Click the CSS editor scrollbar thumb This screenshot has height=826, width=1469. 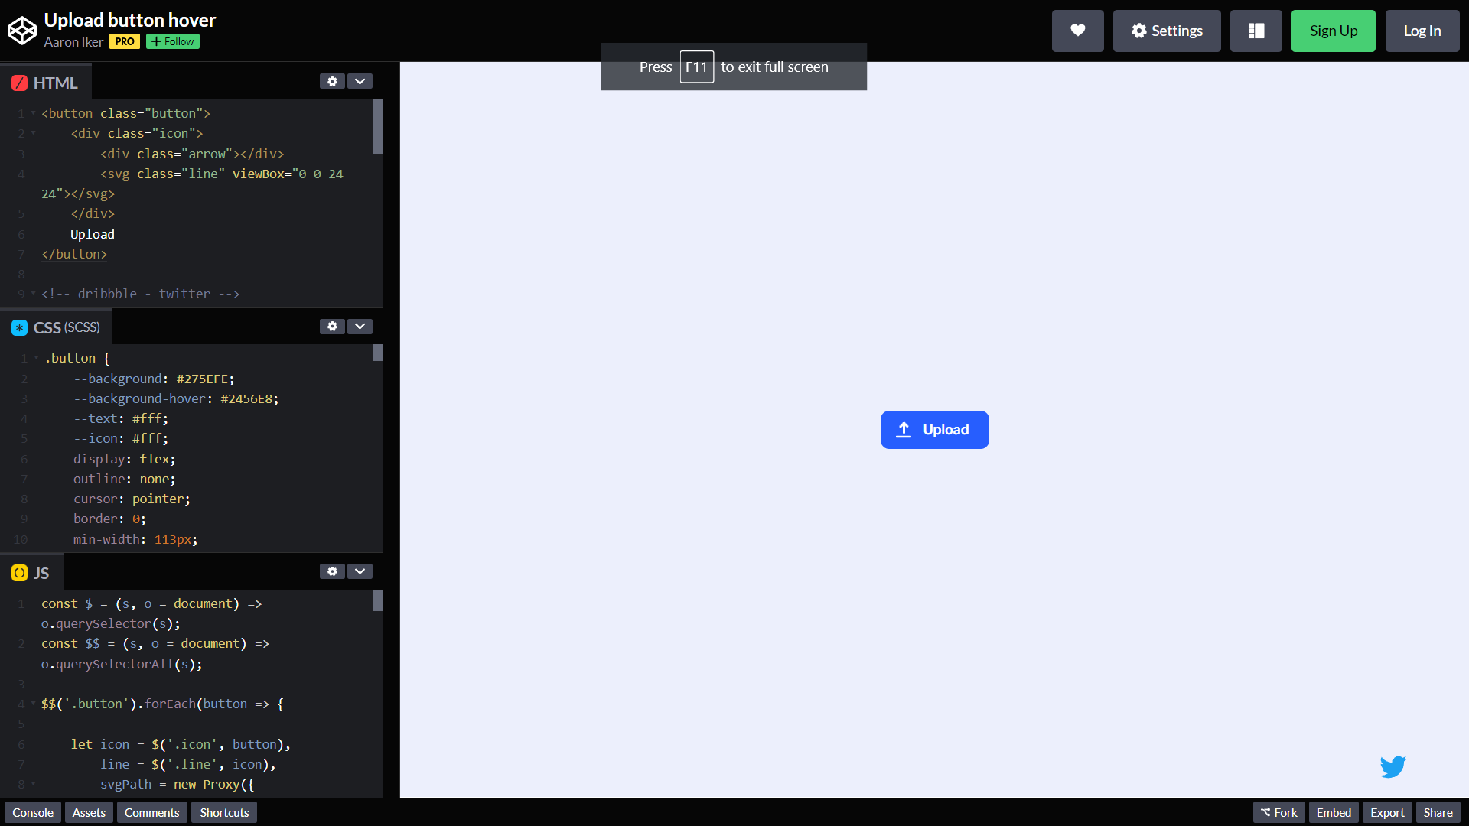pos(378,353)
